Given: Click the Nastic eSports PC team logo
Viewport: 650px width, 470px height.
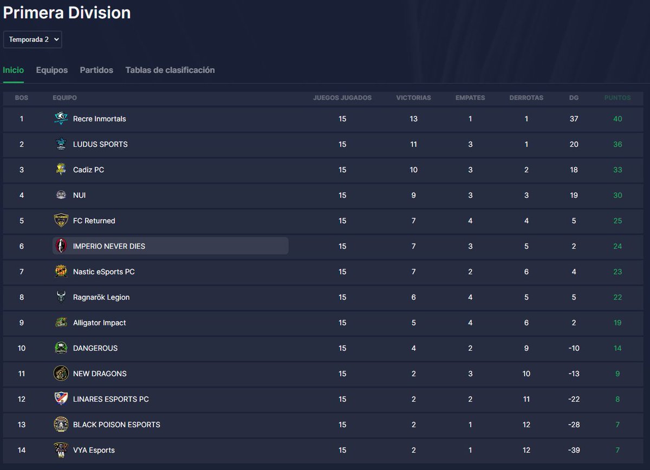Looking at the screenshot, I should tap(61, 271).
